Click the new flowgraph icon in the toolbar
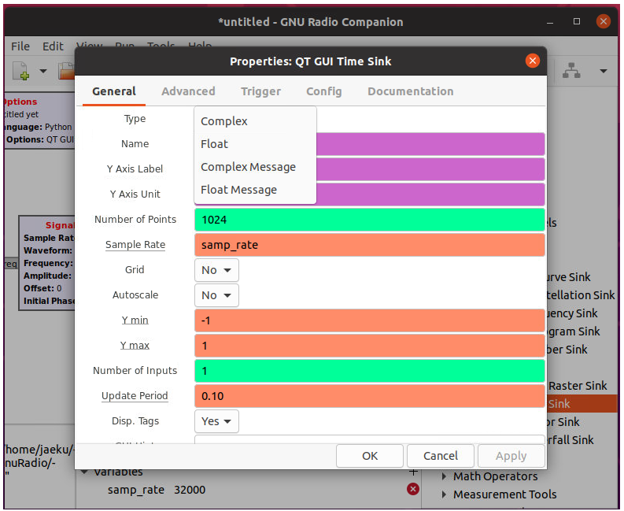 pos(20,71)
